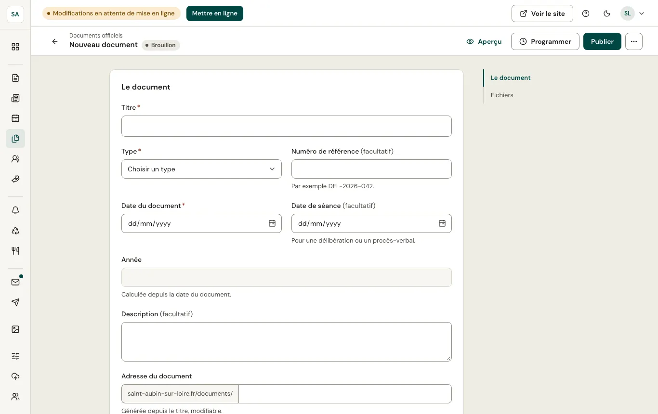Open the bell alerts icon in the sidebar

15,210
